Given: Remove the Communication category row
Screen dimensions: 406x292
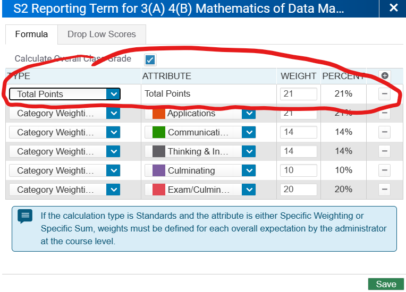Looking at the screenshot, I should (385, 132).
